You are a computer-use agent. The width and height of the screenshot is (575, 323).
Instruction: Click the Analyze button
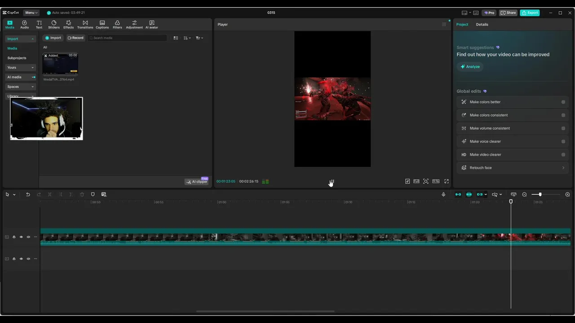pyautogui.click(x=470, y=66)
